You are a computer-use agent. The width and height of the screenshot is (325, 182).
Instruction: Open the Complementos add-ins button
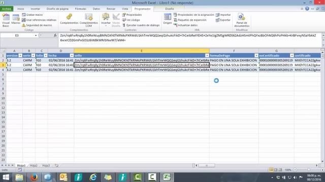tap(69, 19)
